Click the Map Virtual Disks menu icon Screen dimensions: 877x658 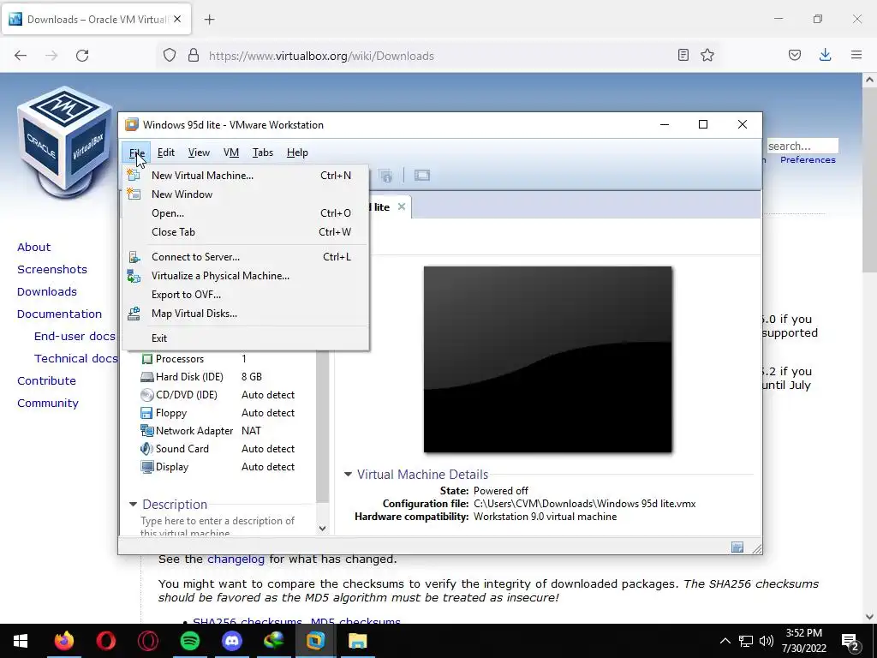tap(134, 314)
